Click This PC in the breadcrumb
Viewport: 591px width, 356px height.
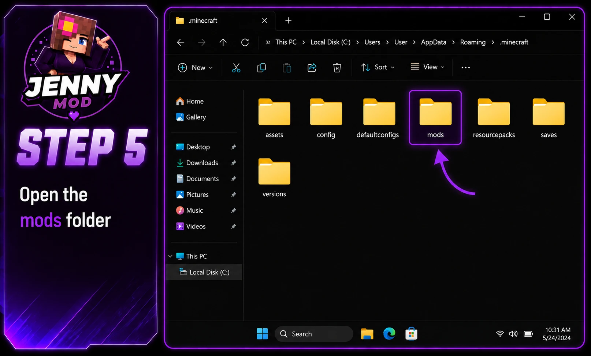tap(286, 42)
